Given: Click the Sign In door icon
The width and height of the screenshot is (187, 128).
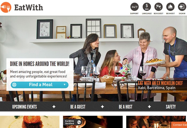Looking at the screenshot, I should tap(182, 7).
